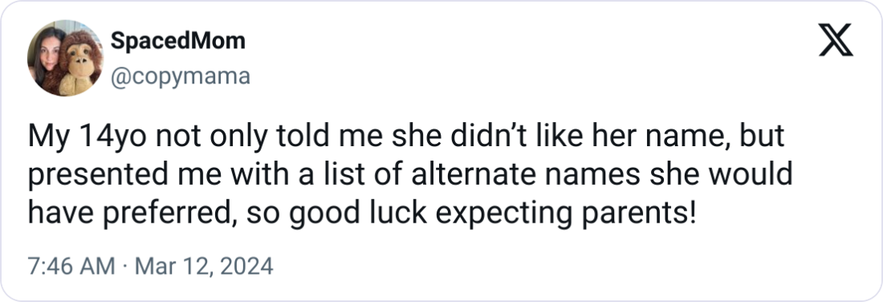Click the X logo in the corner
This screenshot has height=302, width=883.
click(836, 41)
